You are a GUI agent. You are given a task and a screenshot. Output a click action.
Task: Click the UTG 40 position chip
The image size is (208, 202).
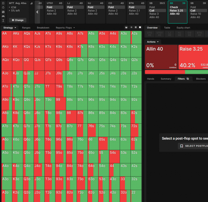tap(149, 34)
